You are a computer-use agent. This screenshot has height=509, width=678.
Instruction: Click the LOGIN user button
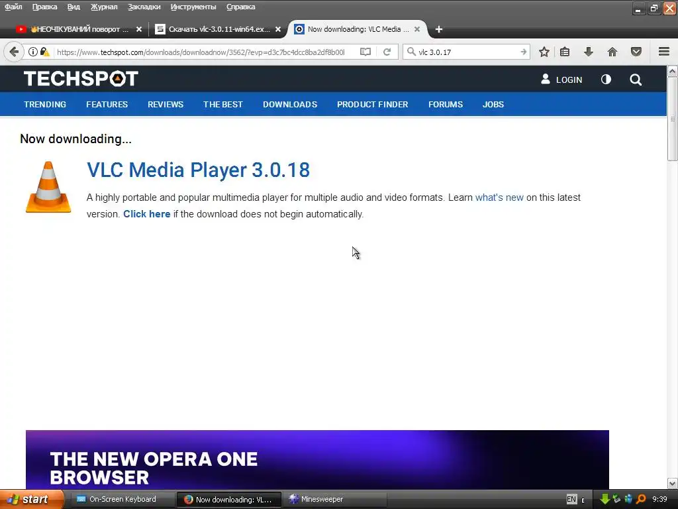click(x=561, y=80)
